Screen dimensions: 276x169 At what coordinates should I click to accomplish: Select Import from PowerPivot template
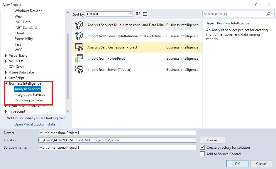pos(137,58)
